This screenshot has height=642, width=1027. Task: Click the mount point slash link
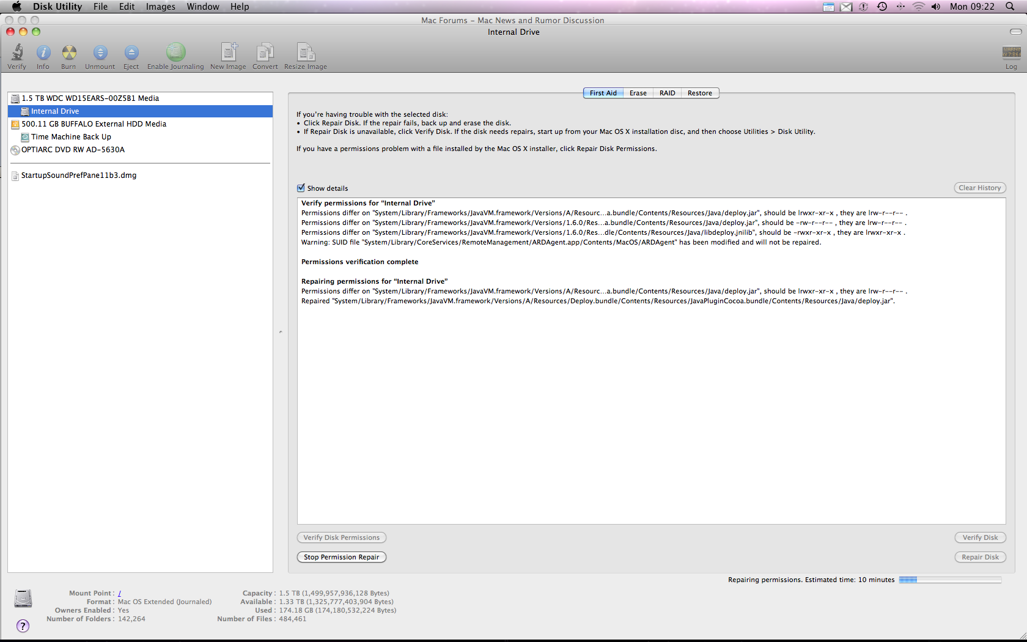click(x=119, y=594)
